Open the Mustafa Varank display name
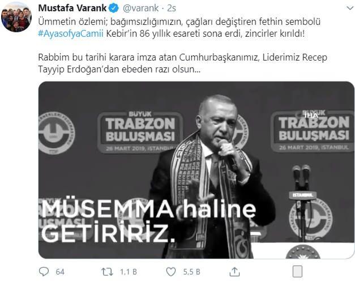 (72, 8)
